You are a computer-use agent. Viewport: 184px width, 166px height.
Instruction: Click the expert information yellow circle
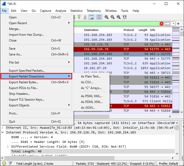[4, 163]
